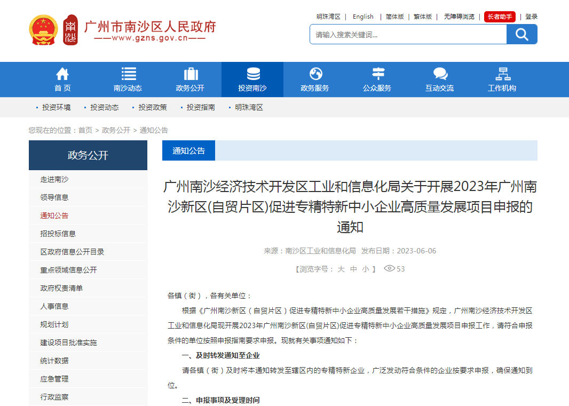Screen dimensions: 569x406
Task: Open the 工作机构 navigation label
Action: (x=502, y=88)
